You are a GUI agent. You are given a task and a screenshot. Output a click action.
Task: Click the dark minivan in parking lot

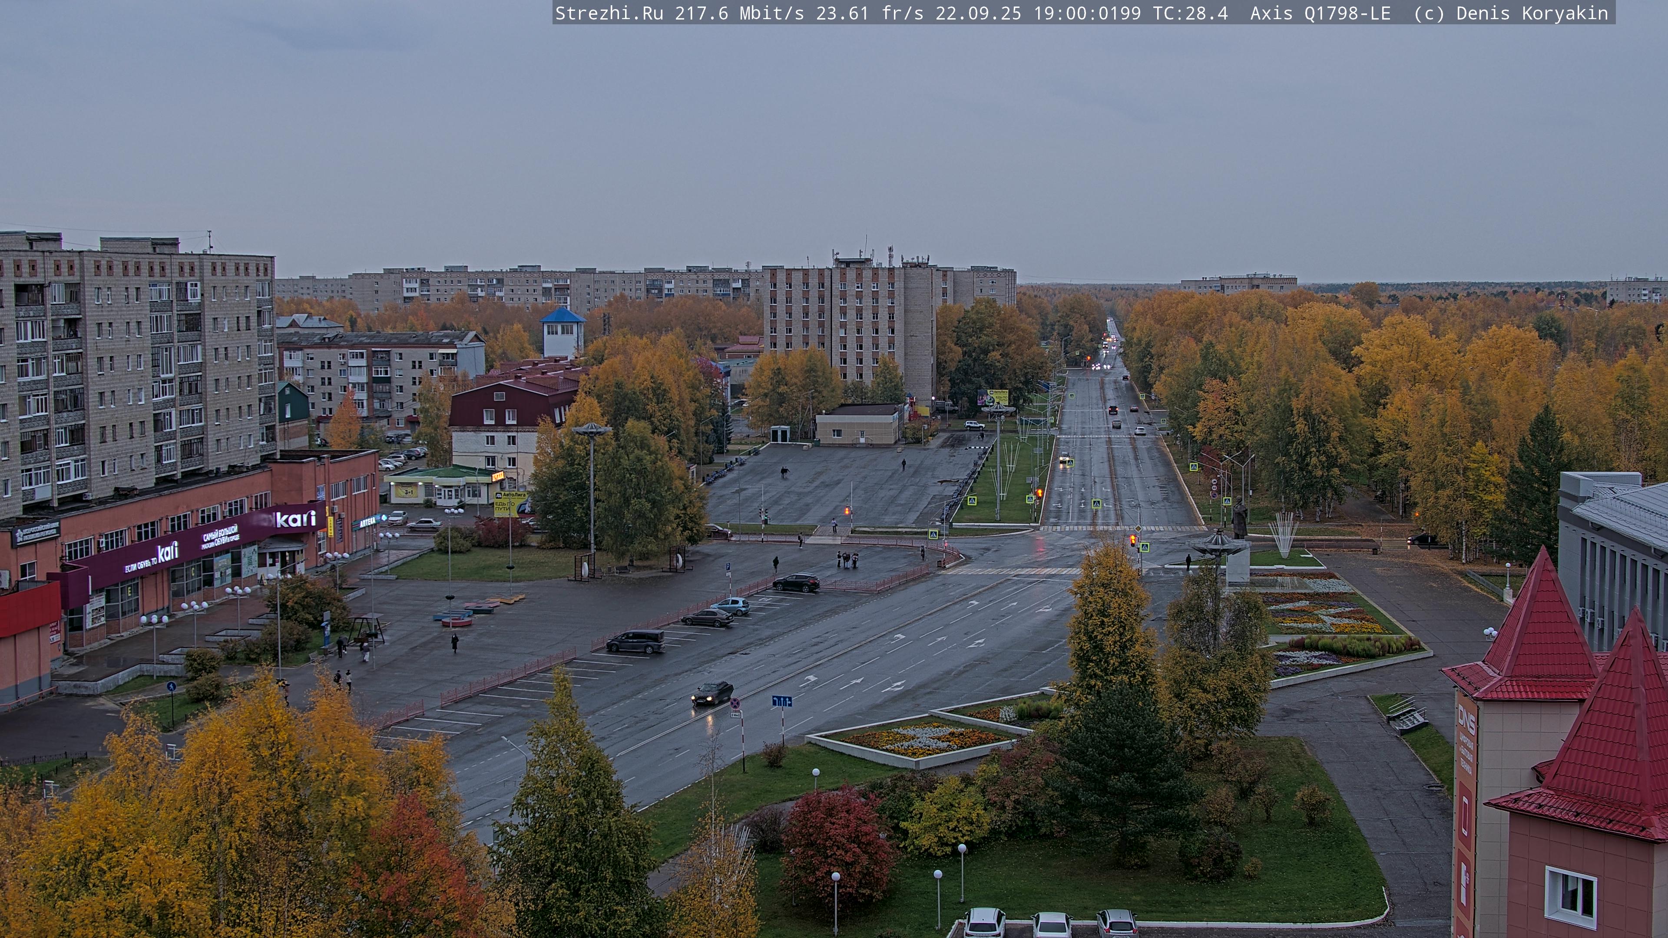pyautogui.click(x=635, y=641)
